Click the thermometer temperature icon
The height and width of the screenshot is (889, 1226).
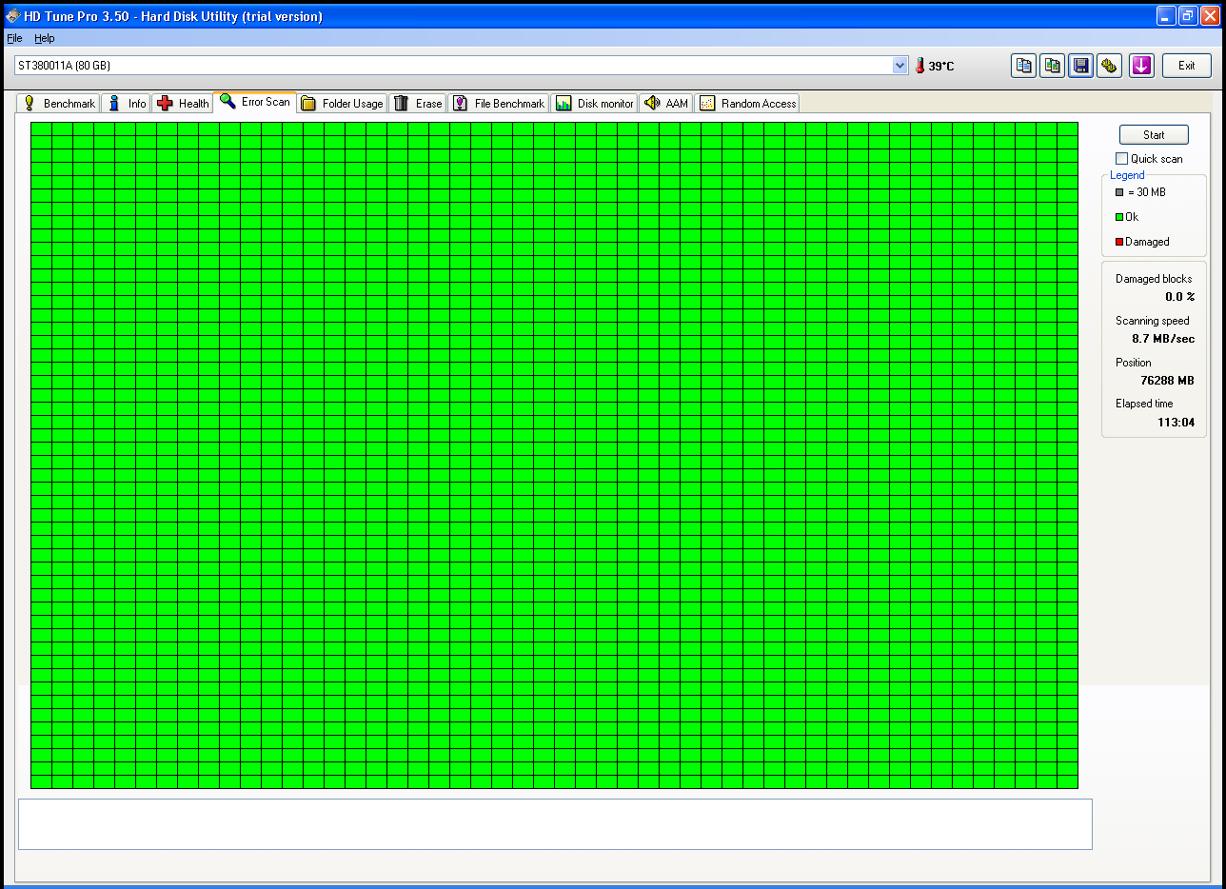point(920,66)
